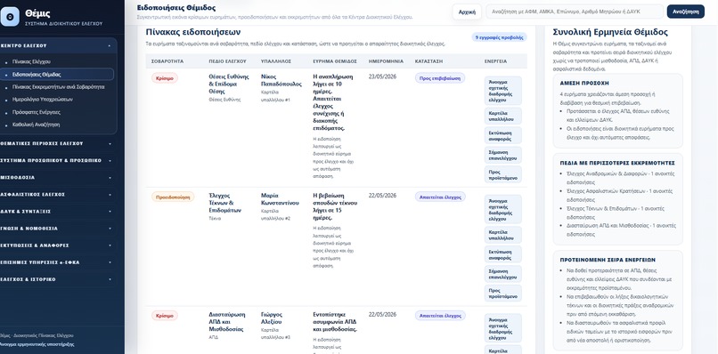Click employee name Μαρία Κωνσταντίνου
The width and height of the screenshot is (718, 354).
280,199
